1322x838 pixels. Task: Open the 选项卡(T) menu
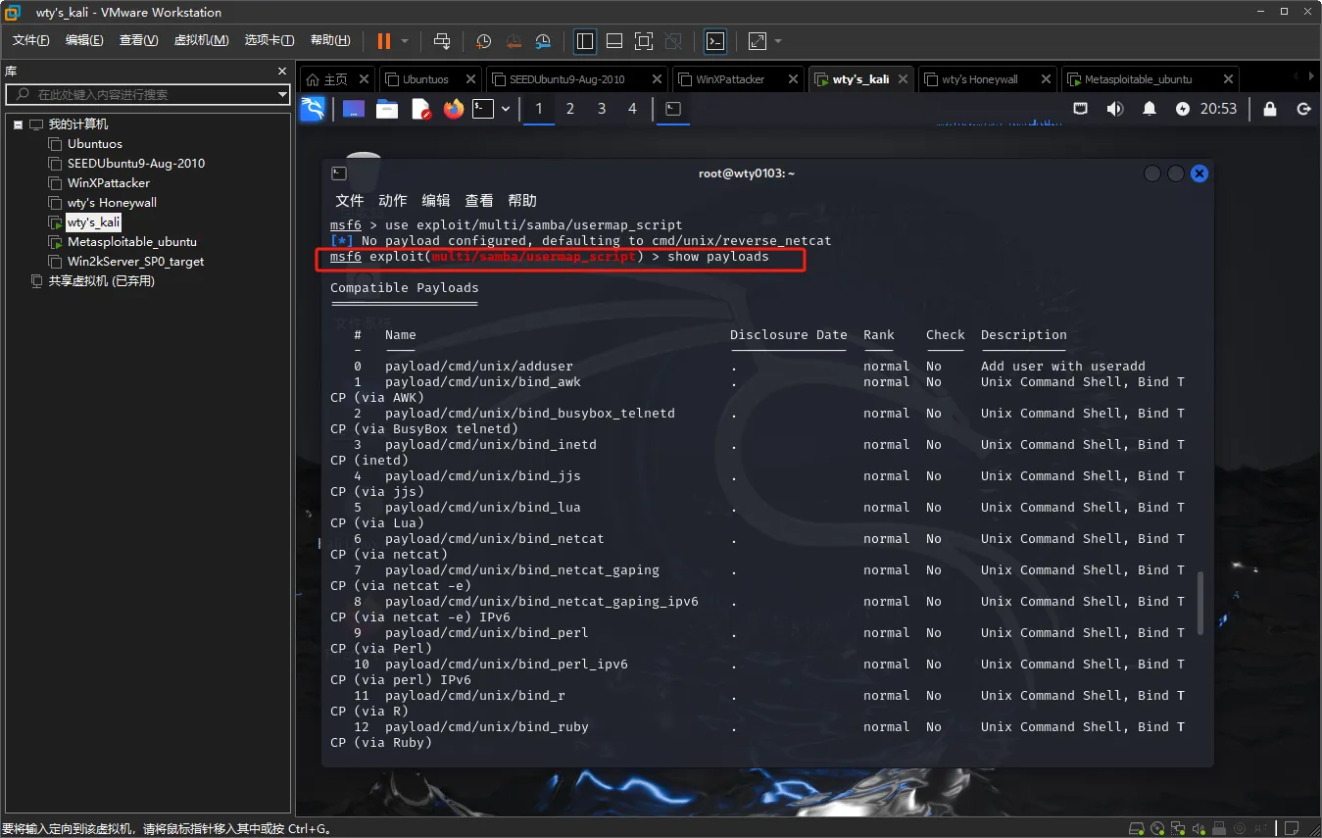pos(269,40)
